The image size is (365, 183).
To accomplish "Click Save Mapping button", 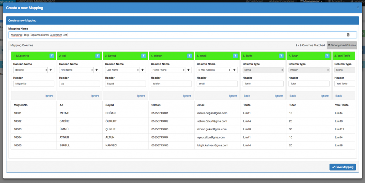I will pos(343,167).
